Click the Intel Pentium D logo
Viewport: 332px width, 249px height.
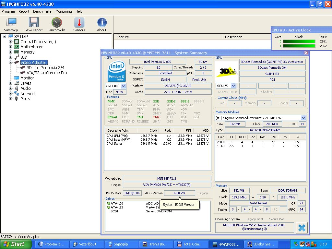pos(117,71)
